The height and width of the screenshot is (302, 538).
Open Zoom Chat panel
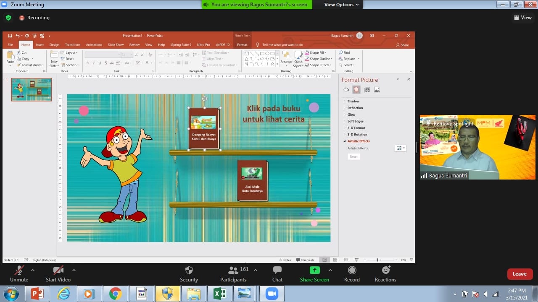click(x=277, y=274)
